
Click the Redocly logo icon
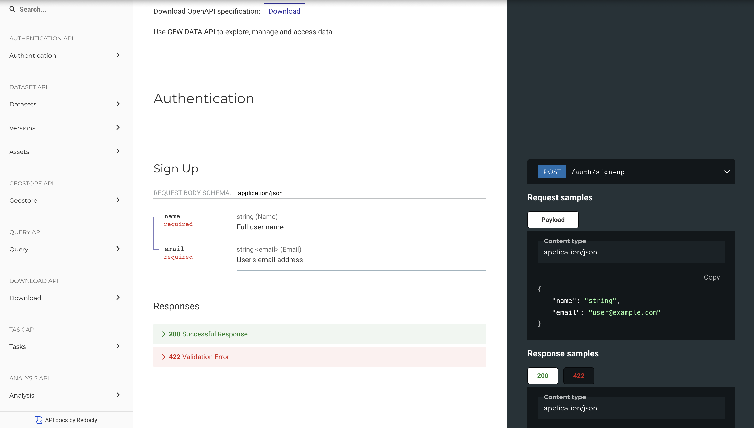tap(38, 420)
